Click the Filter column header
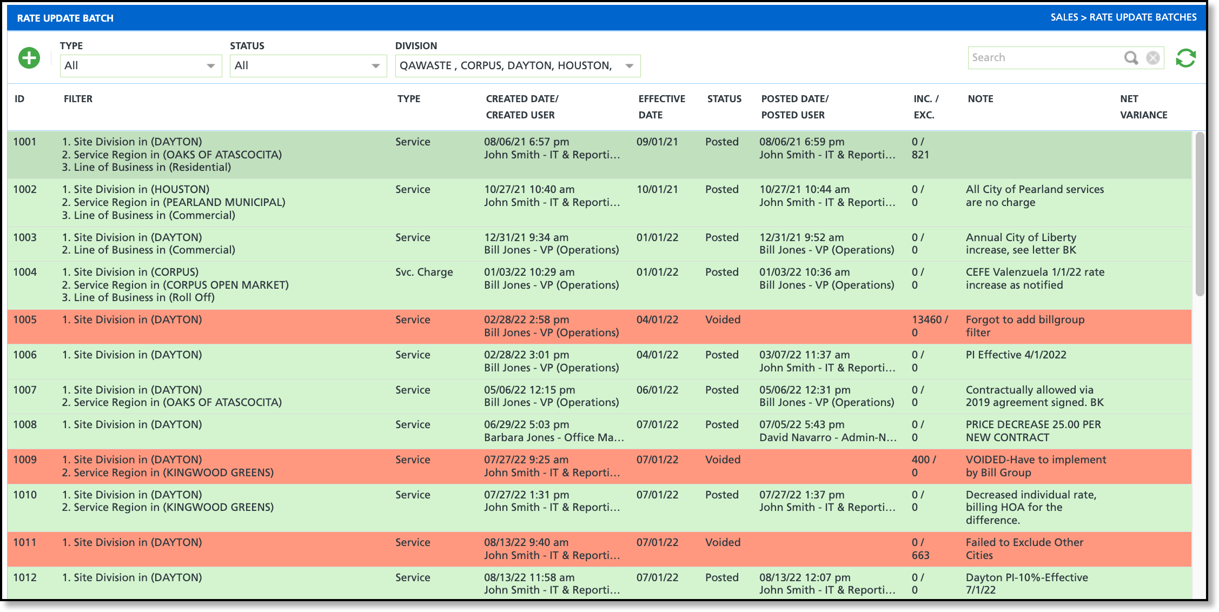This screenshot has width=1219, height=612. (78, 99)
